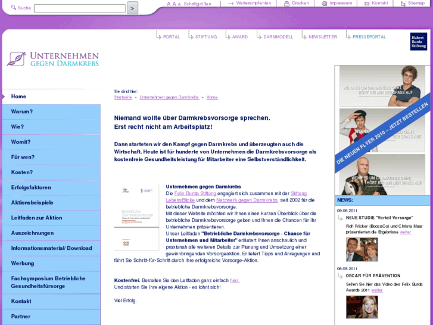Click the 'hier.' order link
433x325 pixels.
pyautogui.click(x=235, y=280)
